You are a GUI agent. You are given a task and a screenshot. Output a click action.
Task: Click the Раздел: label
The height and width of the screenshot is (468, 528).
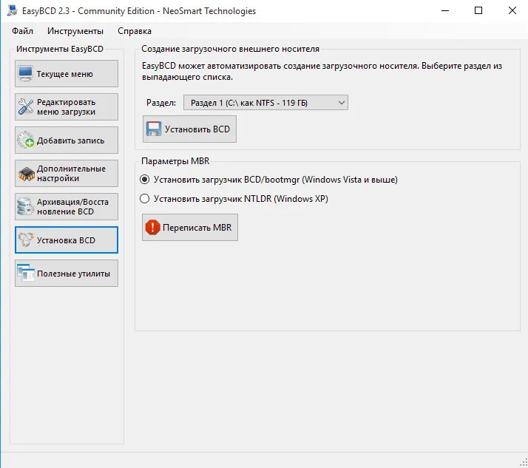(161, 103)
